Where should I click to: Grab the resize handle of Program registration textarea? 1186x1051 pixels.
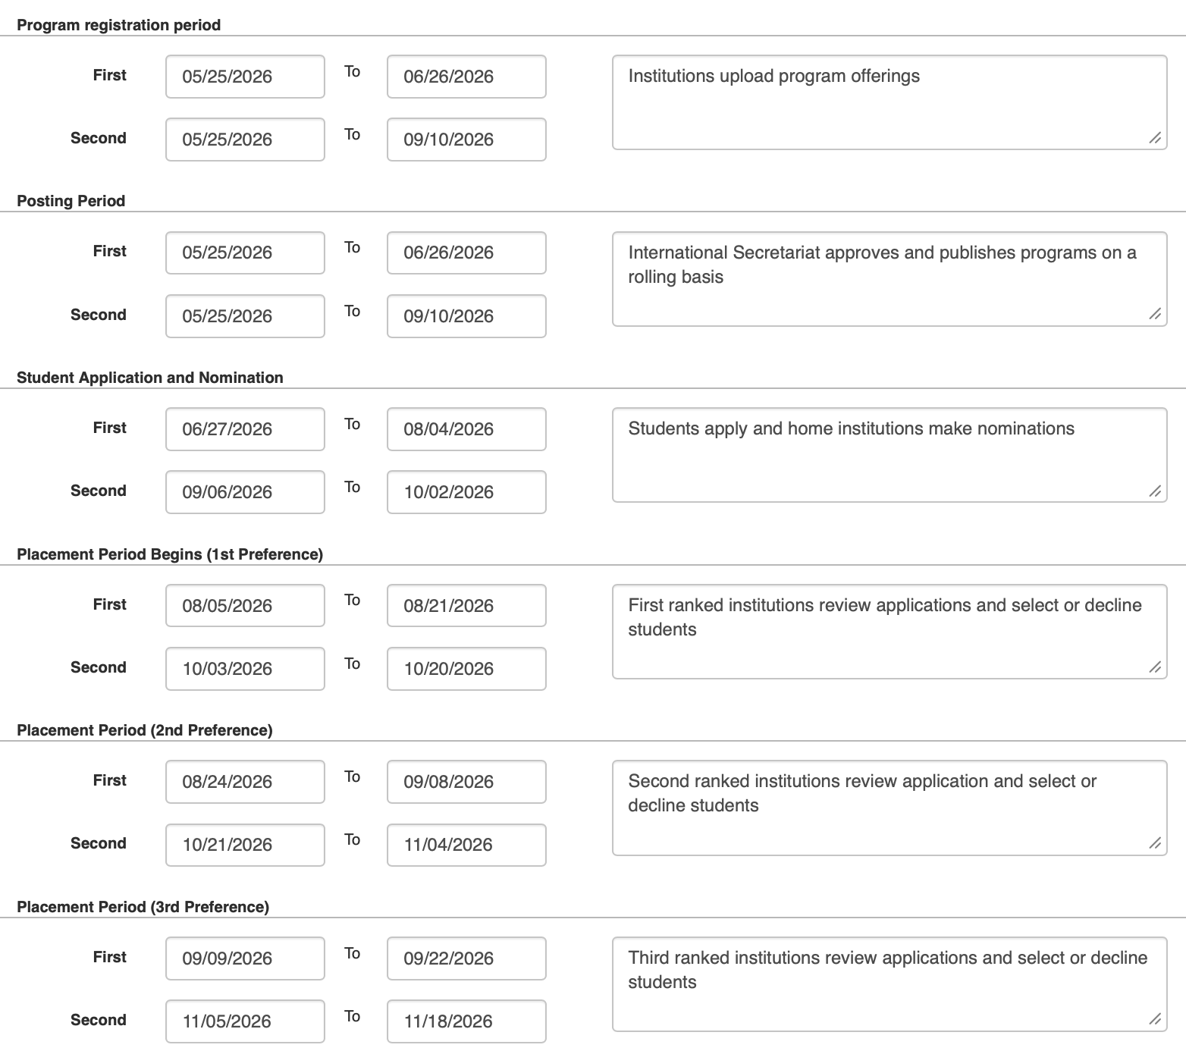tap(1155, 138)
